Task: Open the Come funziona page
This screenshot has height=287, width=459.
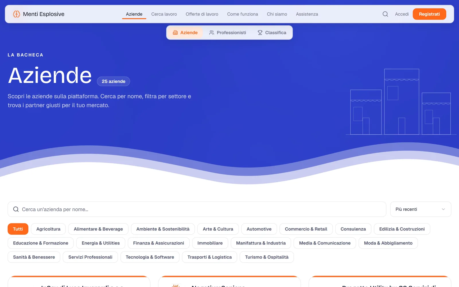Action: [x=242, y=14]
